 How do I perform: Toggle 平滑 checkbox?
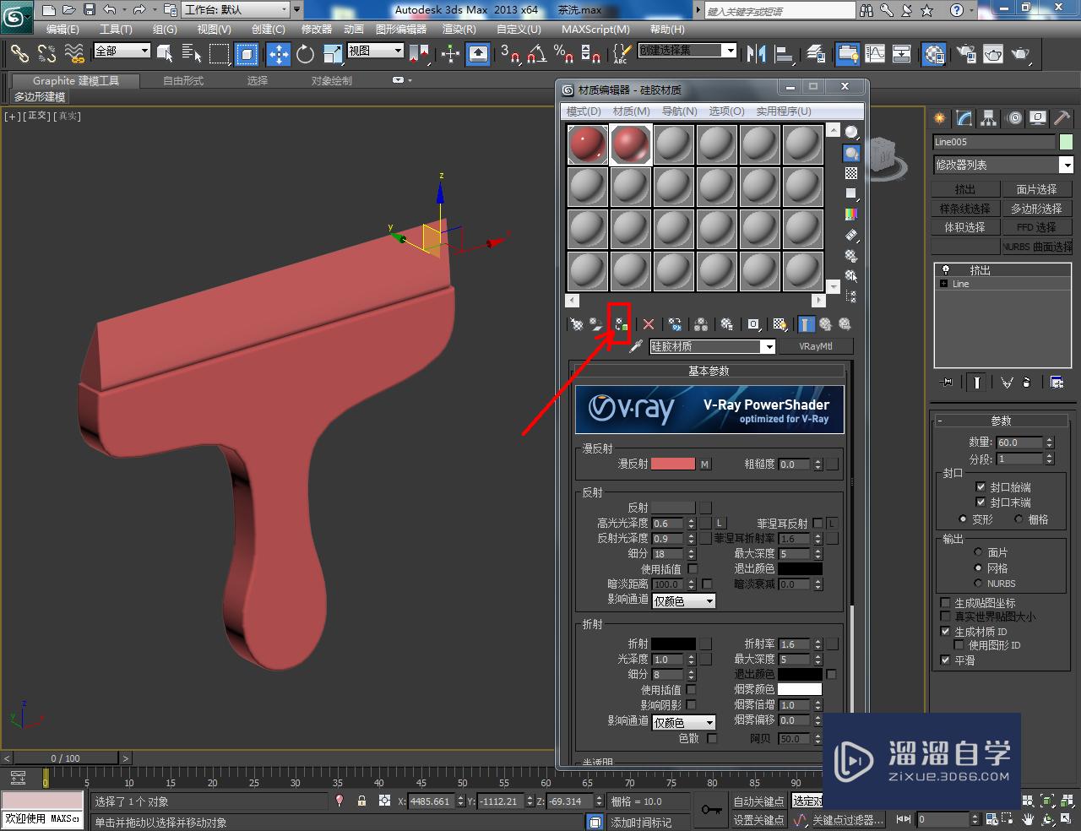[946, 660]
